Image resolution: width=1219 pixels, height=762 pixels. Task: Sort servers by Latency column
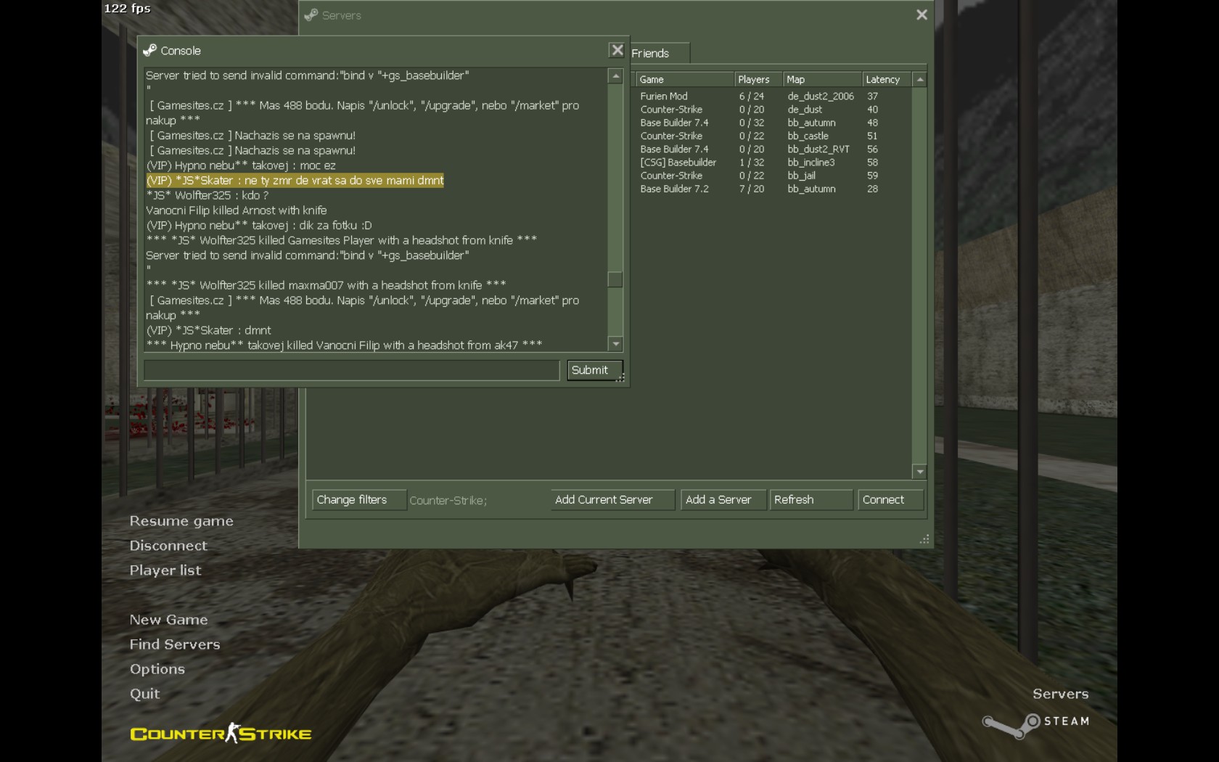coord(887,79)
